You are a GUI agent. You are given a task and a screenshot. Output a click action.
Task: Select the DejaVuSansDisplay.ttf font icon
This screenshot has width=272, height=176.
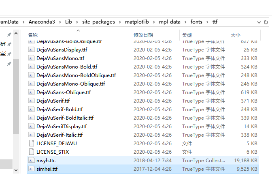[x=31, y=50]
